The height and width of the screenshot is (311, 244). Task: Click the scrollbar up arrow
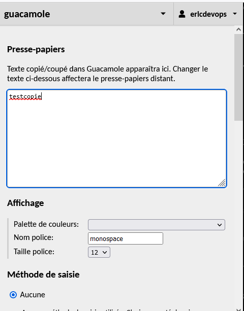[x=238, y=29]
